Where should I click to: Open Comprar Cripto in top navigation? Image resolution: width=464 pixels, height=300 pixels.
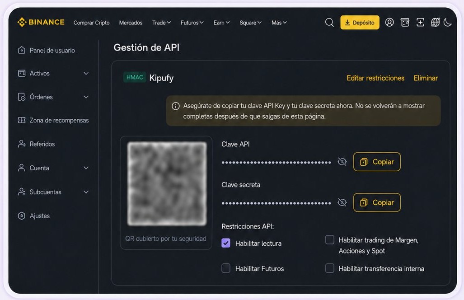[91, 23]
